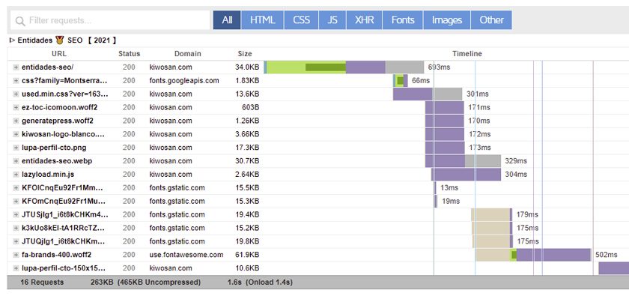Image resolution: width=629 pixels, height=296 pixels.
Task: Expand the entidades-seo/ request row
Action: tap(16, 67)
